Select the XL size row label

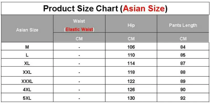[x=27, y=63]
